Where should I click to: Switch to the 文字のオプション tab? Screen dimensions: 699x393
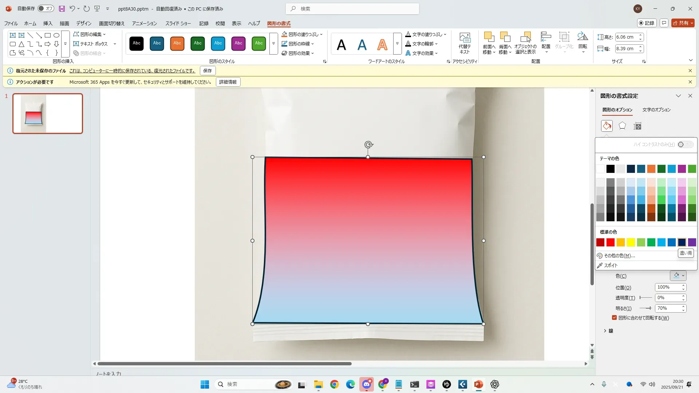pos(656,110)
